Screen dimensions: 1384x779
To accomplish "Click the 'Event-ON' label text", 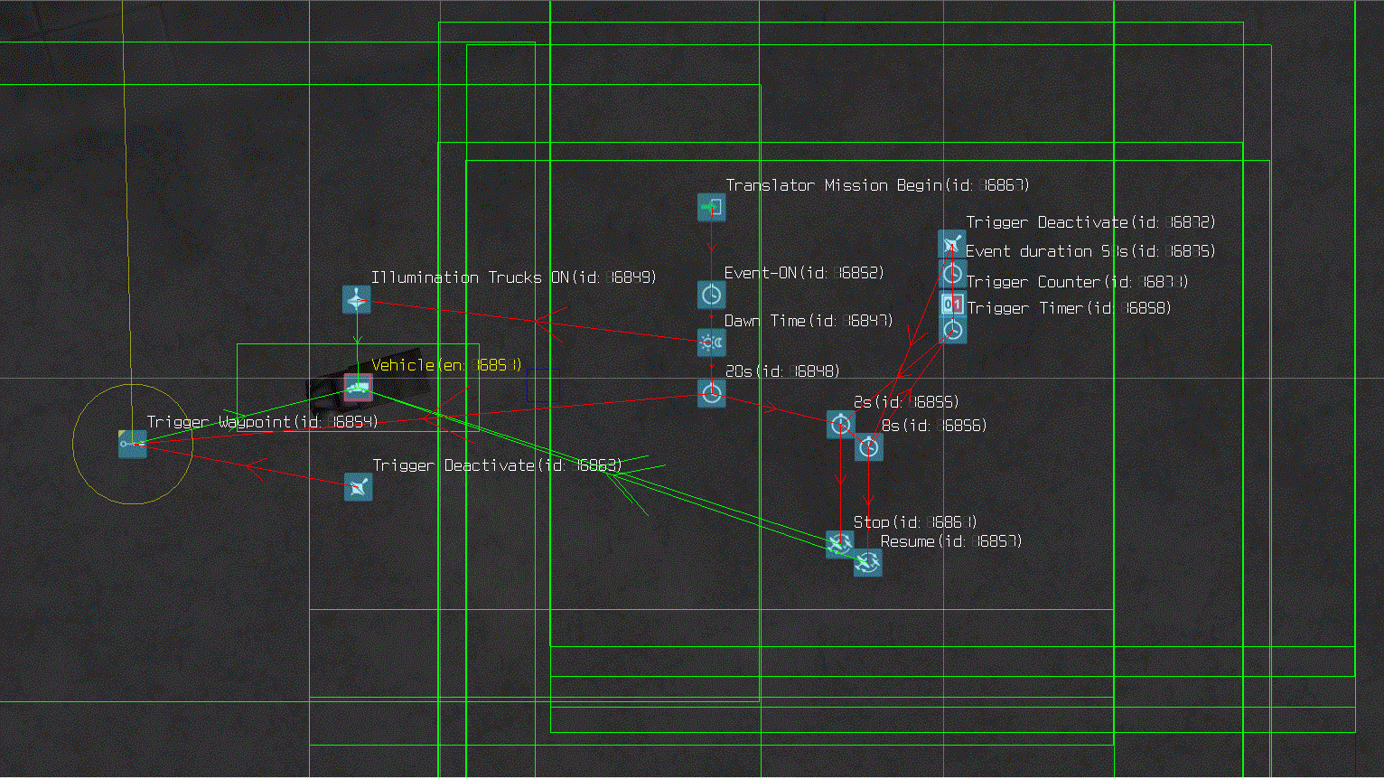I will (804, 272).
